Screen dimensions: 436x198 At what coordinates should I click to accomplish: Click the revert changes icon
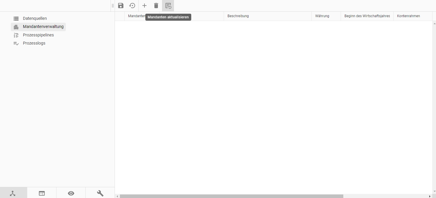132,6
